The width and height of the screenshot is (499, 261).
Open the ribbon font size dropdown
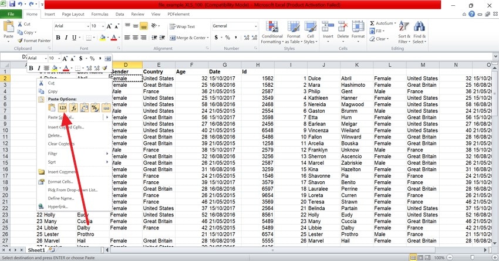click(x=103, y=26)
